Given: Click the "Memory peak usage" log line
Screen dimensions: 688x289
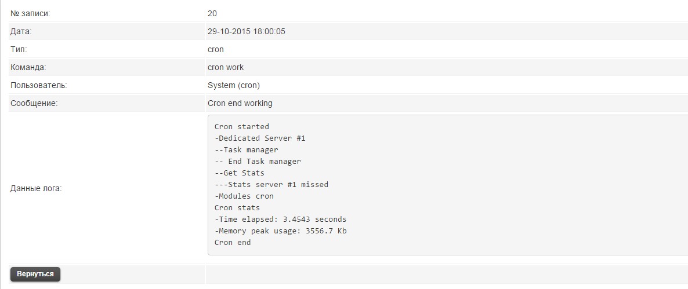Looking at the screenshot, I should tap(281, 231).
